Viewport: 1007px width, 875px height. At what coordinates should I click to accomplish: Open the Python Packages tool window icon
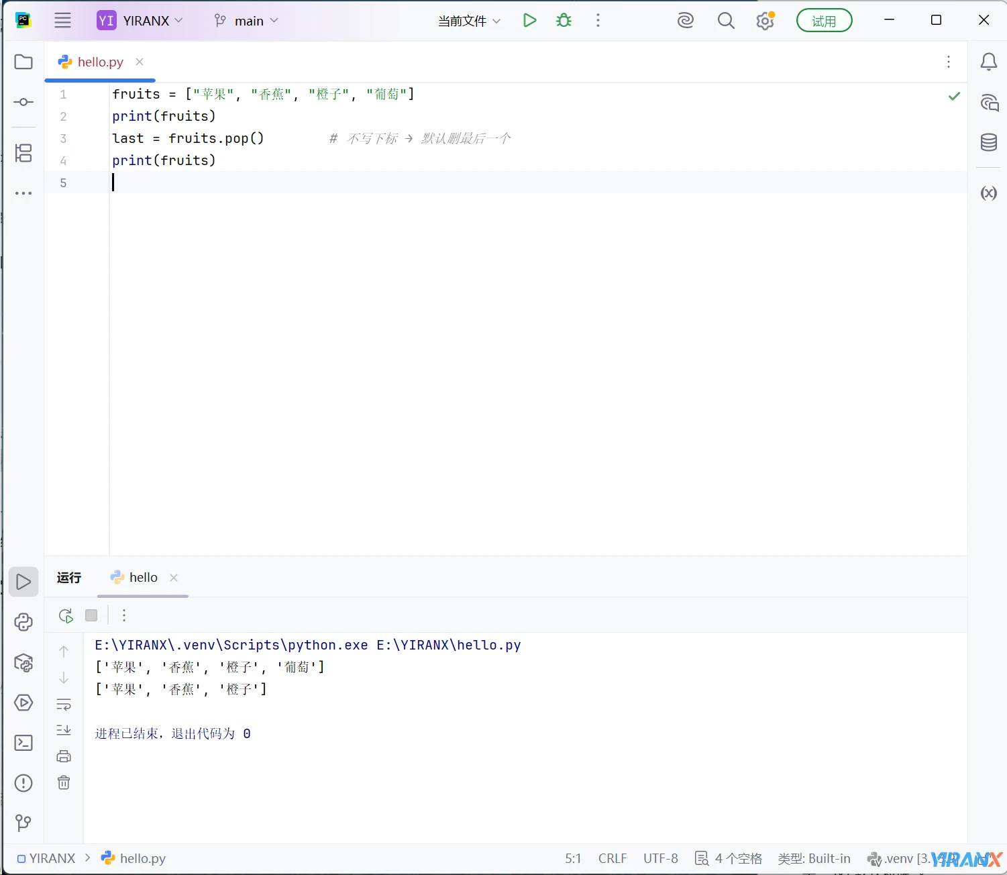coord(23,663)
